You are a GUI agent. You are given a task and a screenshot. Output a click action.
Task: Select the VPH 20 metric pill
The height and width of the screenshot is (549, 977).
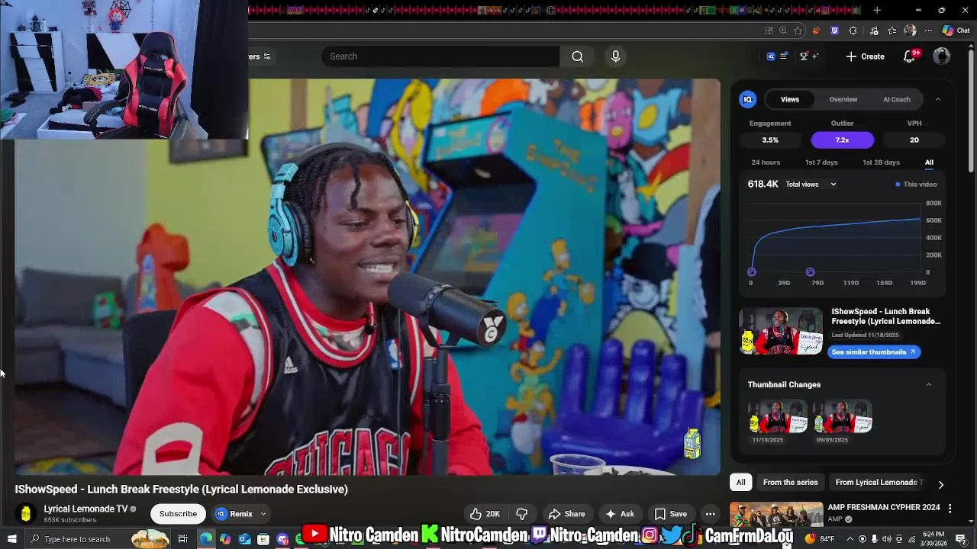[914, 140]
